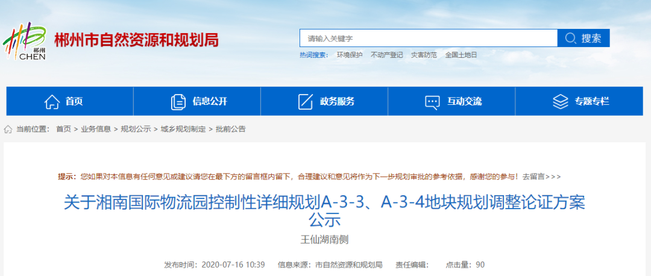Click the site title 郴州市自然资源和规划局
The height and width of the screenshot is (276, 651).
pos(136,40)
